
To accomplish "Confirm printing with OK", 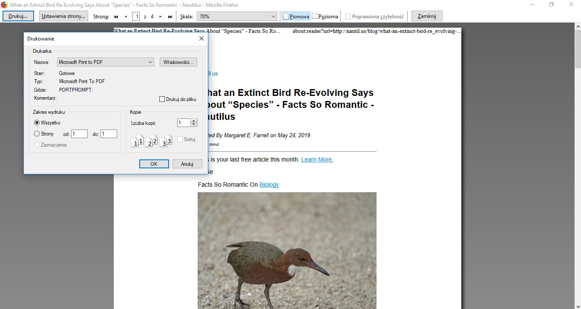I will coord(154,164).
